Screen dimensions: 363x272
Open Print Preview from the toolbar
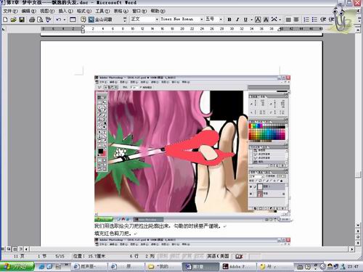click(40, 20)
